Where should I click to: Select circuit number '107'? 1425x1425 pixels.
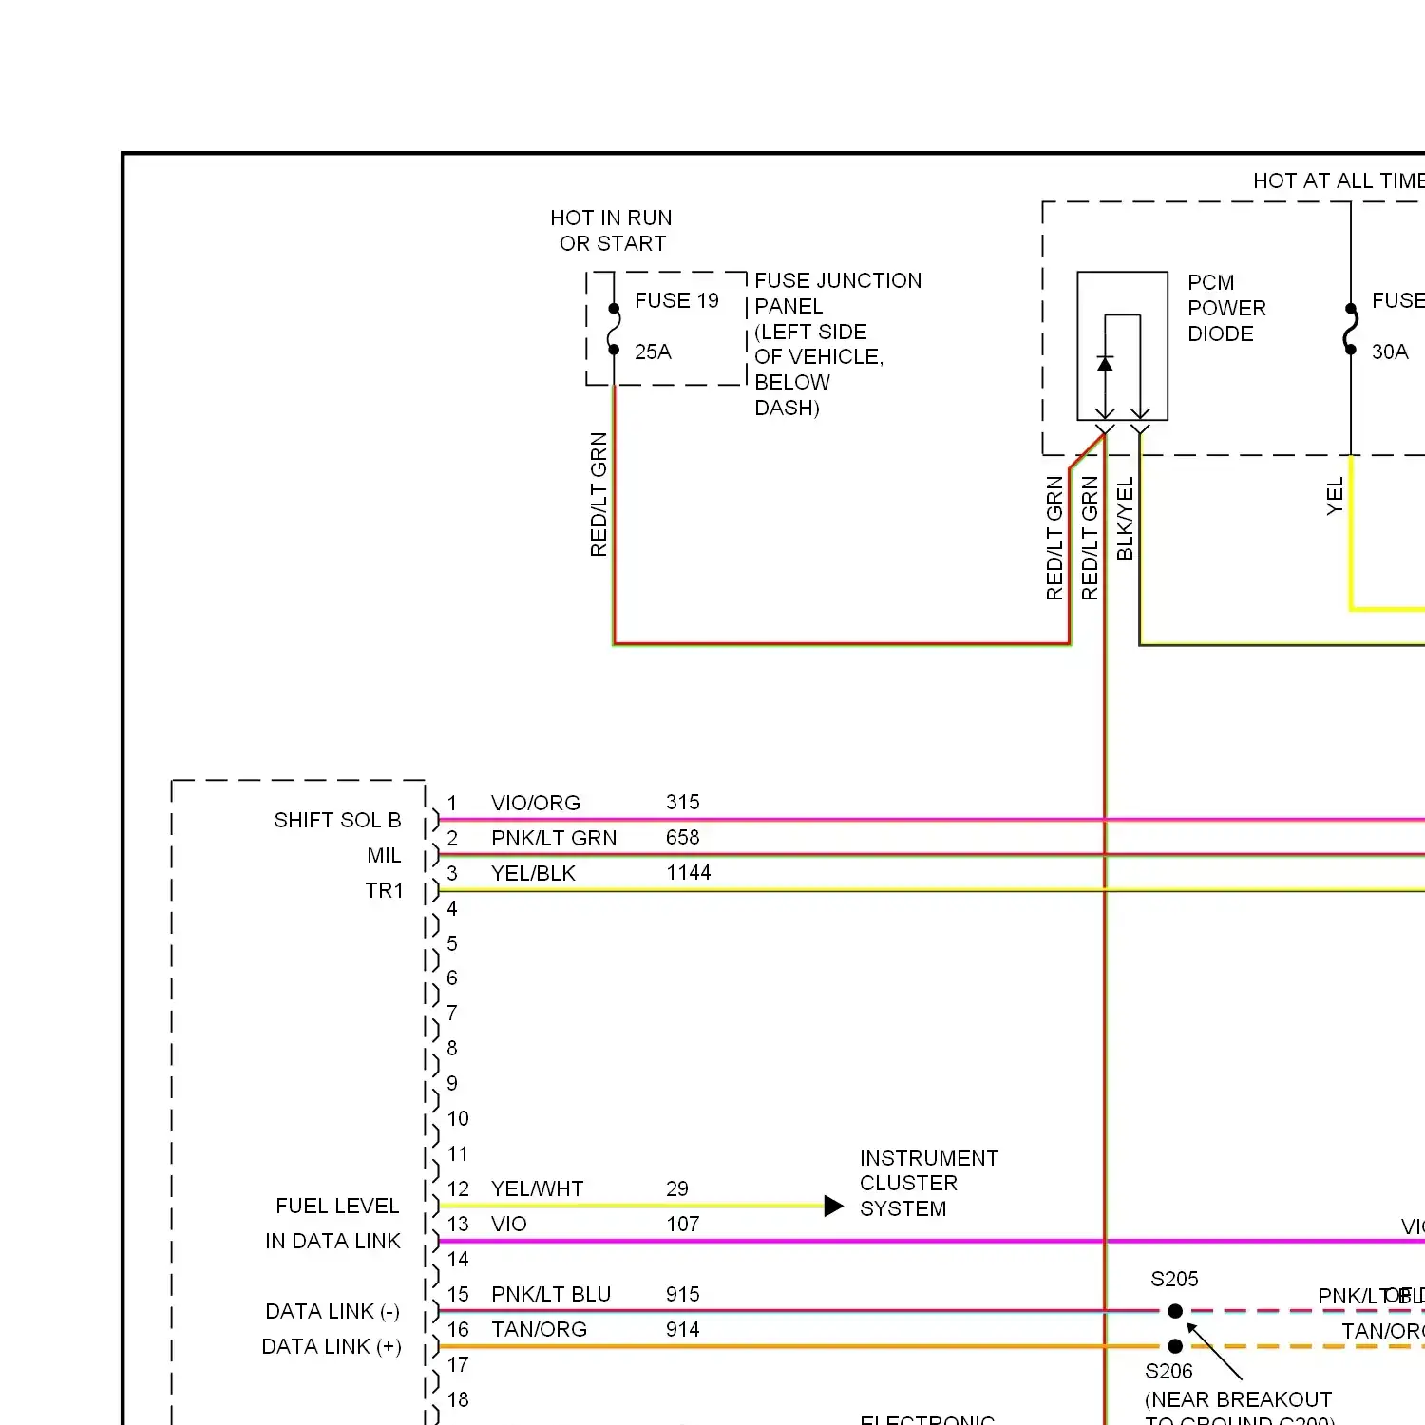click(x=683, y=1224)
